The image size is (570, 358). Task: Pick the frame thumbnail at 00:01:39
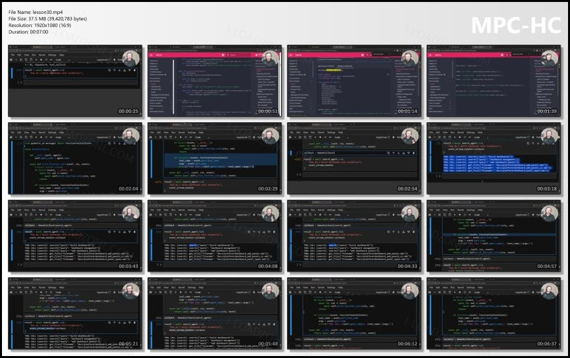point(494,81)
